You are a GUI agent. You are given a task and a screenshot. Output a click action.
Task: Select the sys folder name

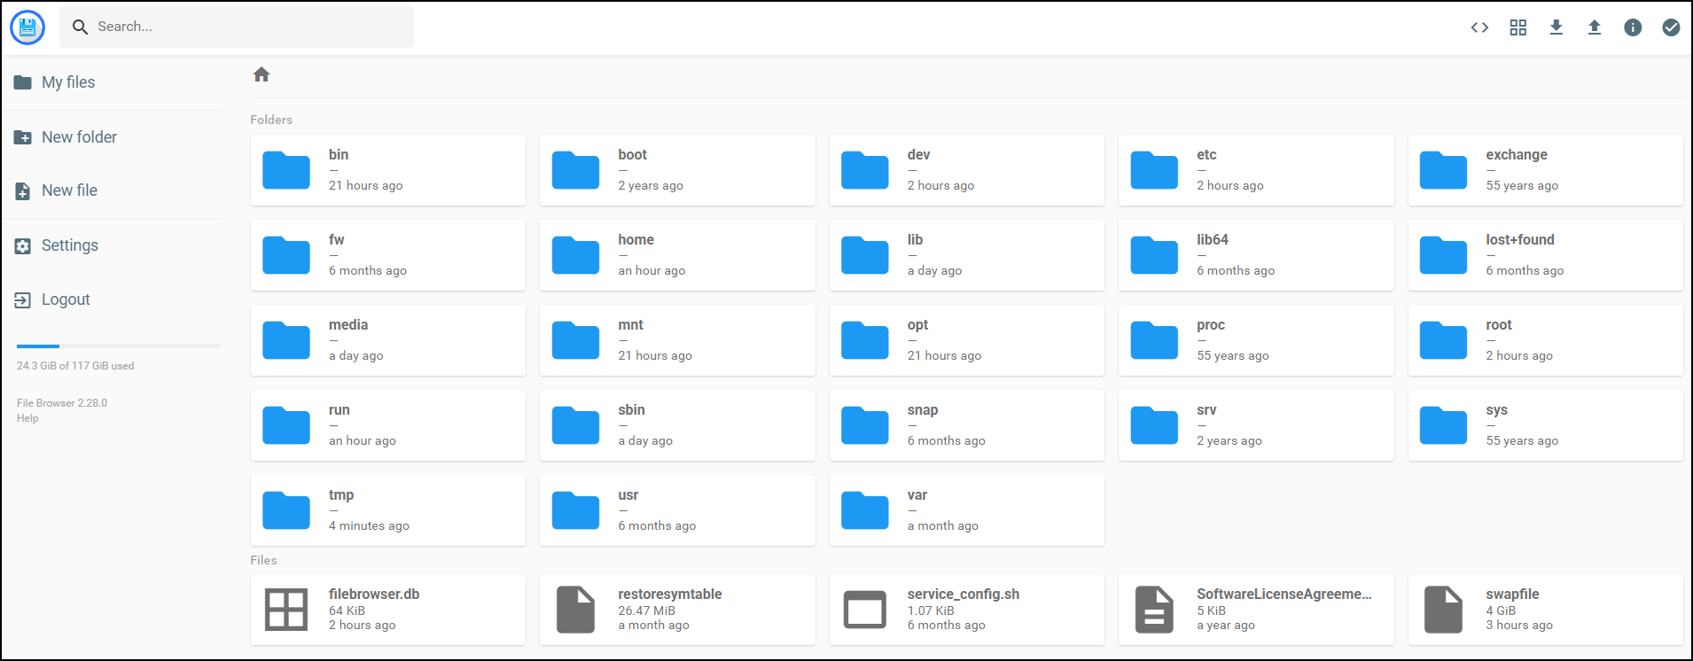coord(1497,410)
